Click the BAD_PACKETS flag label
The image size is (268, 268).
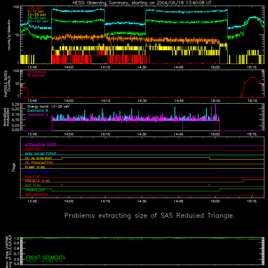click(36, 194)
